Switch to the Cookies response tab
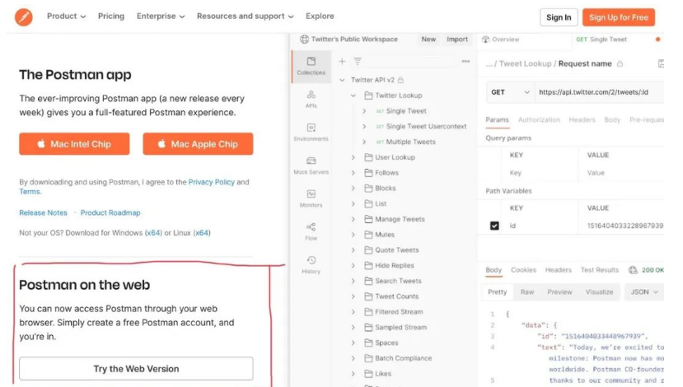The image size is (683, 387). point(523,270)
